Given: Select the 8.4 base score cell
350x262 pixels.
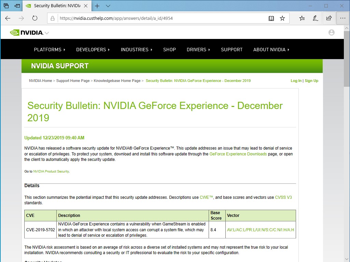Looking at the screenshot, I should pyautogui.click(x=217, y=230).
